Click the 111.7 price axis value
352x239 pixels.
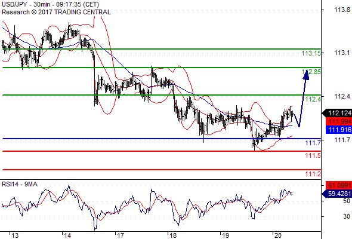coord(342,140)
